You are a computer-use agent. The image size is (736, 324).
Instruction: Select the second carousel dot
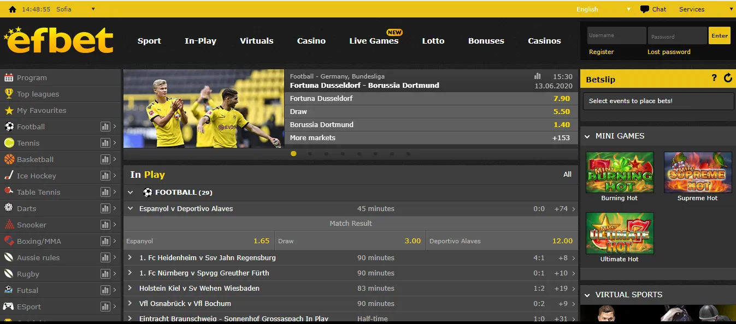pyautogui.click(x=310, y=154)
